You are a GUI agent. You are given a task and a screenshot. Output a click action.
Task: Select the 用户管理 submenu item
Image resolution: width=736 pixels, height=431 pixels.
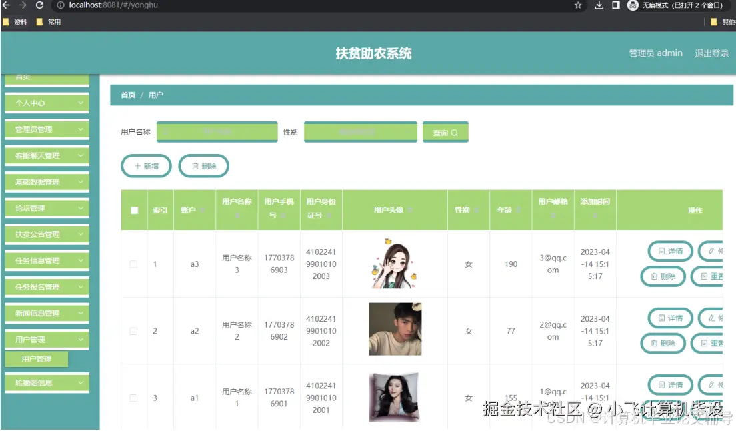tap(37, 359)
